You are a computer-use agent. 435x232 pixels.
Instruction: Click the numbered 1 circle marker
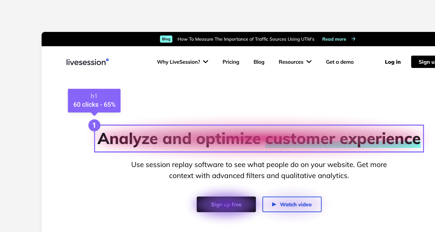tap(94, 125)
